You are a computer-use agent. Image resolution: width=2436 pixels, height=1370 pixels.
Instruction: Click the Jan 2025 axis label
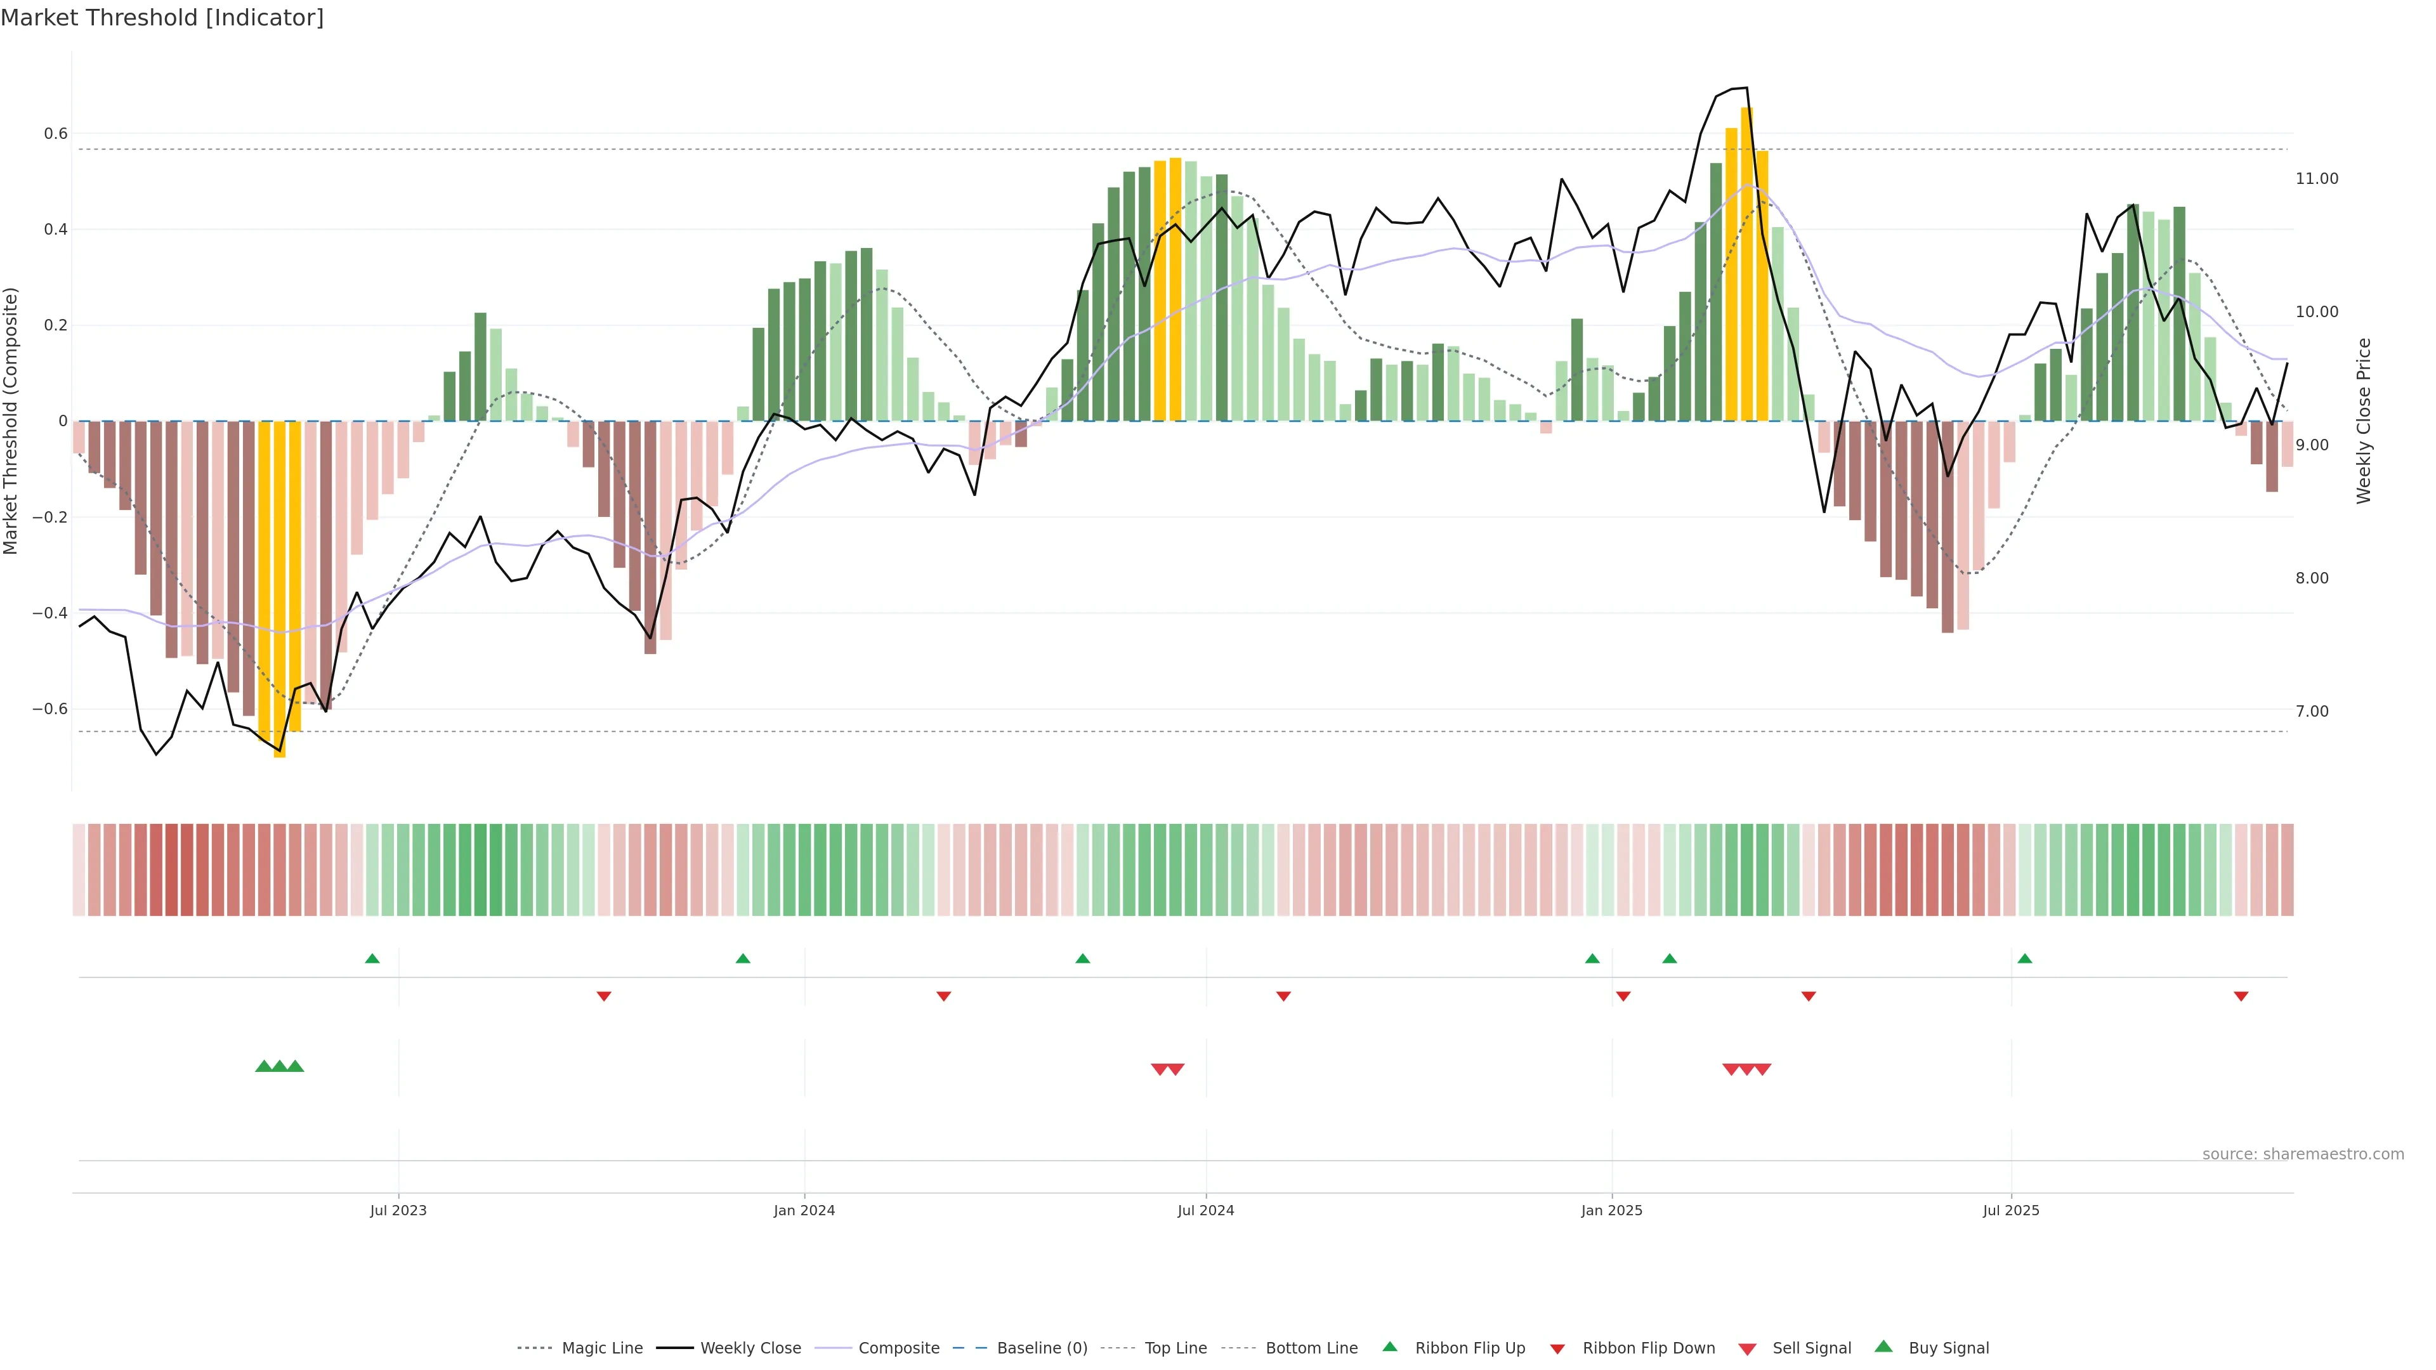pos(1611,1210)
